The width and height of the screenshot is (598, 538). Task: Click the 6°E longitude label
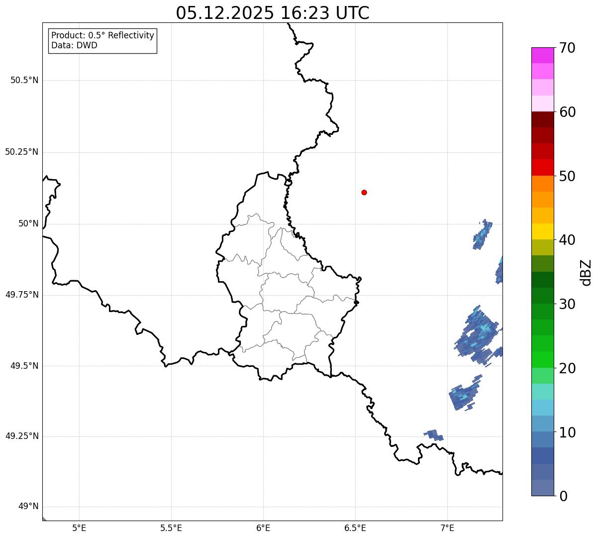(263, 528)
